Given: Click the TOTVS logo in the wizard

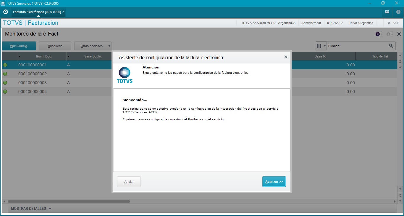Looking at the screenshot, I should pos(125,75).
